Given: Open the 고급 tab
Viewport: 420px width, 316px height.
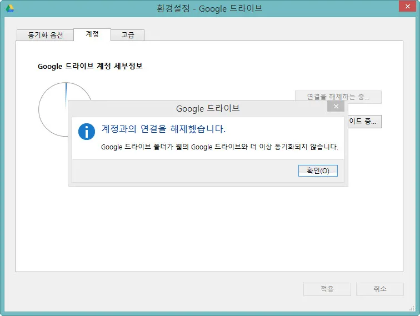Looking at the screenshot, I should 128,35.
